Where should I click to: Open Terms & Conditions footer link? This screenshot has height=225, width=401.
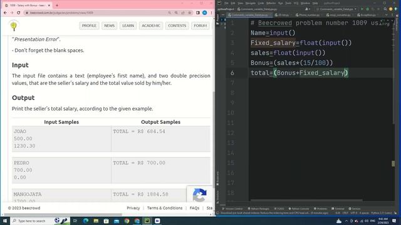coord(165,208)
